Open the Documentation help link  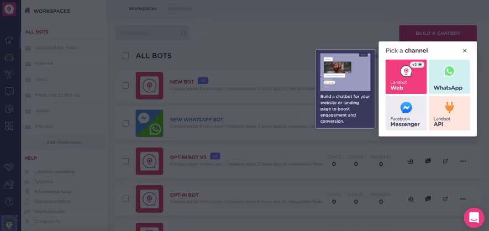52,201
